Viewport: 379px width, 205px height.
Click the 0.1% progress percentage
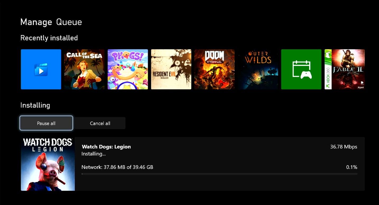[352, 167]
